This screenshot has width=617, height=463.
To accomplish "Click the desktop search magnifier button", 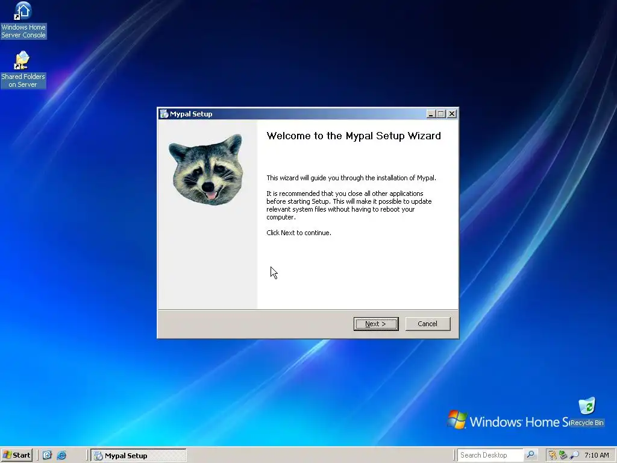I will click(x=530, y=455).
